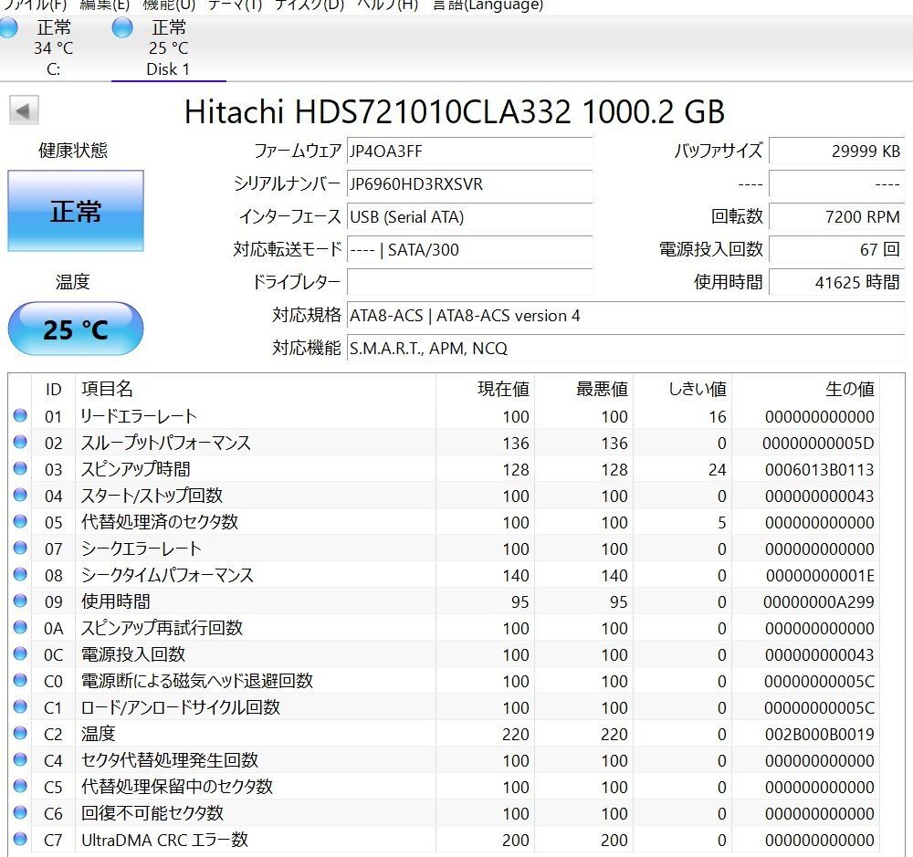Click raw value 00000000005D
The image size is (913, 857).
tap(818, 444)
